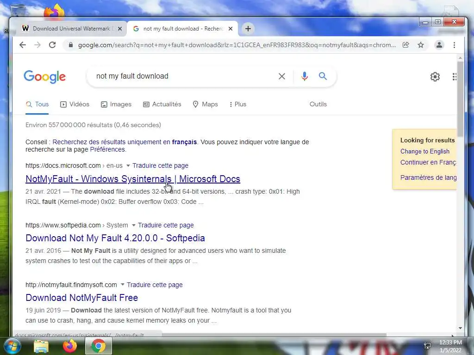The height and width of the screenshot is (355, 474).
Task: Choose Change to English
Action: tap(425, 152)
